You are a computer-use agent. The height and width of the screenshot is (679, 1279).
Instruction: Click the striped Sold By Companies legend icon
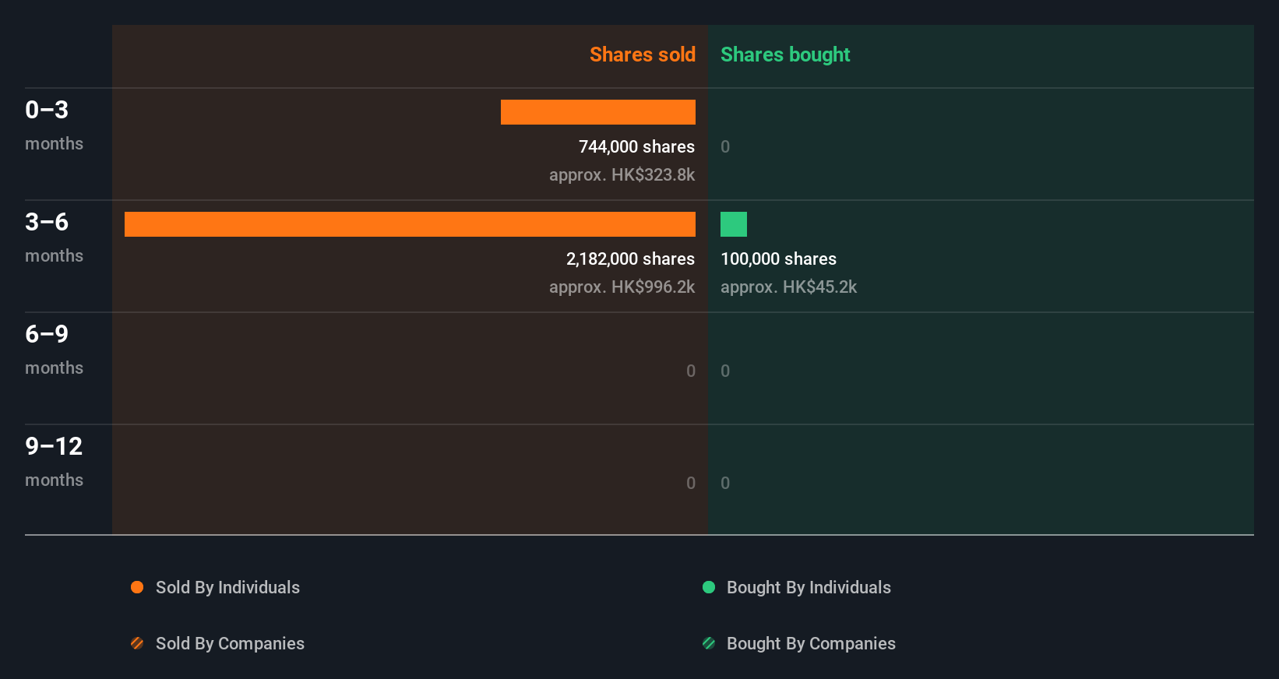point(137,643)
